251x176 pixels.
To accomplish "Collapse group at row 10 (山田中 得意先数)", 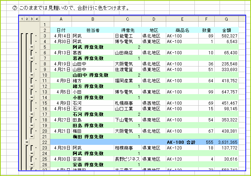I will click(32, 75).
